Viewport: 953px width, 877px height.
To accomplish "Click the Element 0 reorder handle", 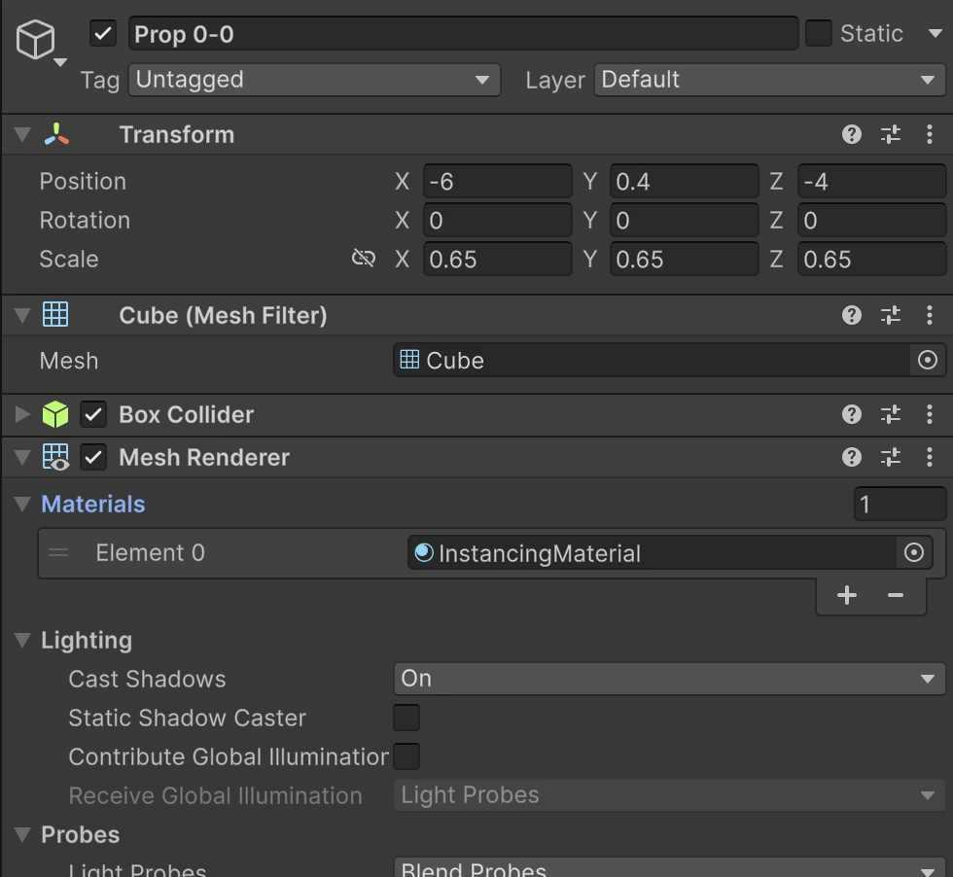I will tap(58, 552).
